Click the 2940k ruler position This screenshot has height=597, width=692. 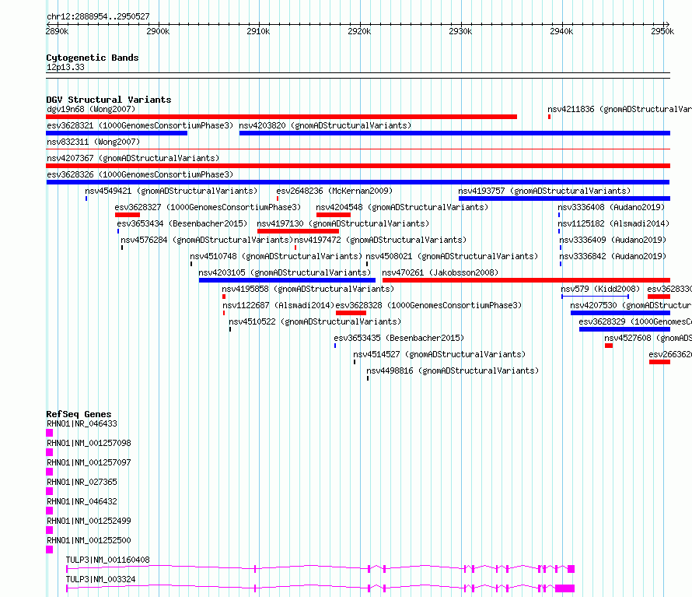pyautogui.click(x=562, y=31)
